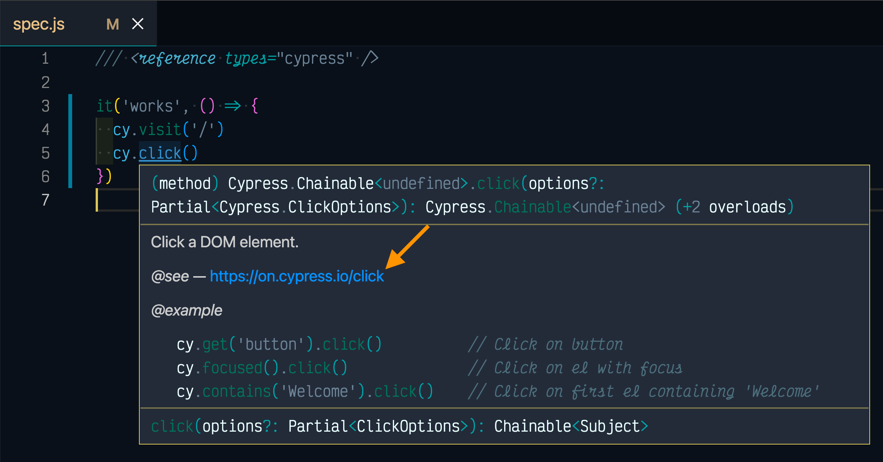Click the closing brace on line 6
The image size is (883, 462).
point(100,176)
